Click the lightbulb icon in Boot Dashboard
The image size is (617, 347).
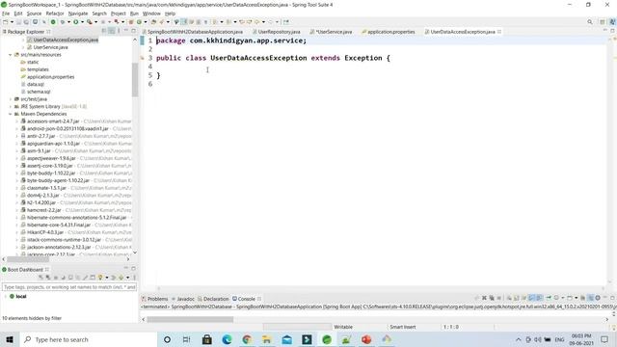coord(100,278)
